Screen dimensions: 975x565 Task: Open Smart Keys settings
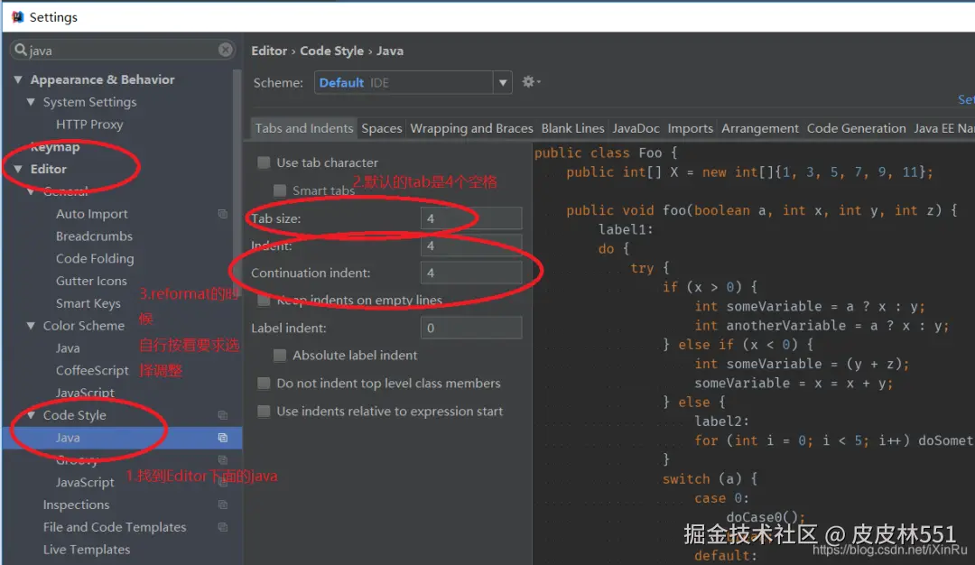click(x=88, y=303)
